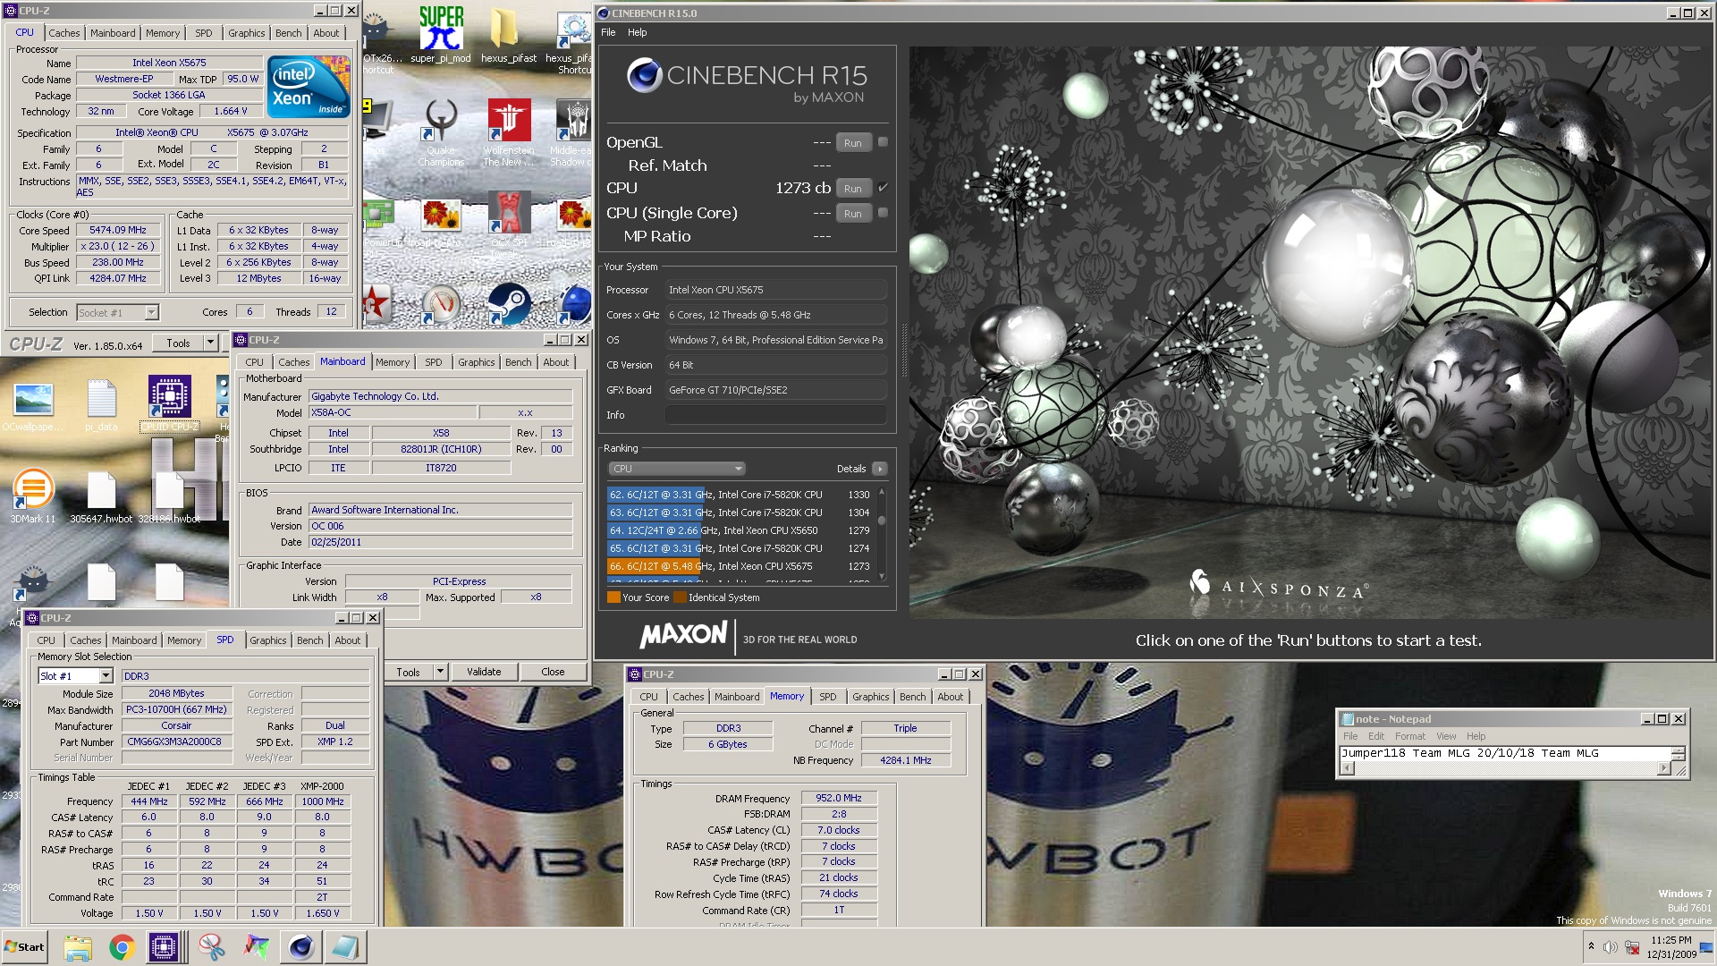Open the Steam desktop icon
Viewport: 1717px width, 966px height.
click(509, 305)
